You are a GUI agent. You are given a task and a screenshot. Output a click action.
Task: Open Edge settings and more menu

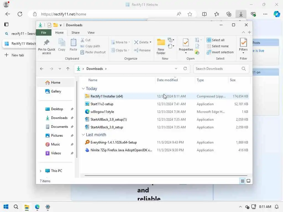pyautogui.click(x=265, y=14)
